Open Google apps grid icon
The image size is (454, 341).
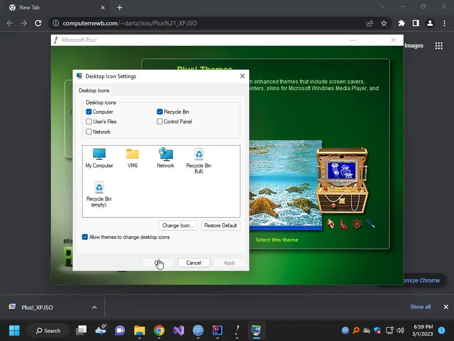point(439,46)
